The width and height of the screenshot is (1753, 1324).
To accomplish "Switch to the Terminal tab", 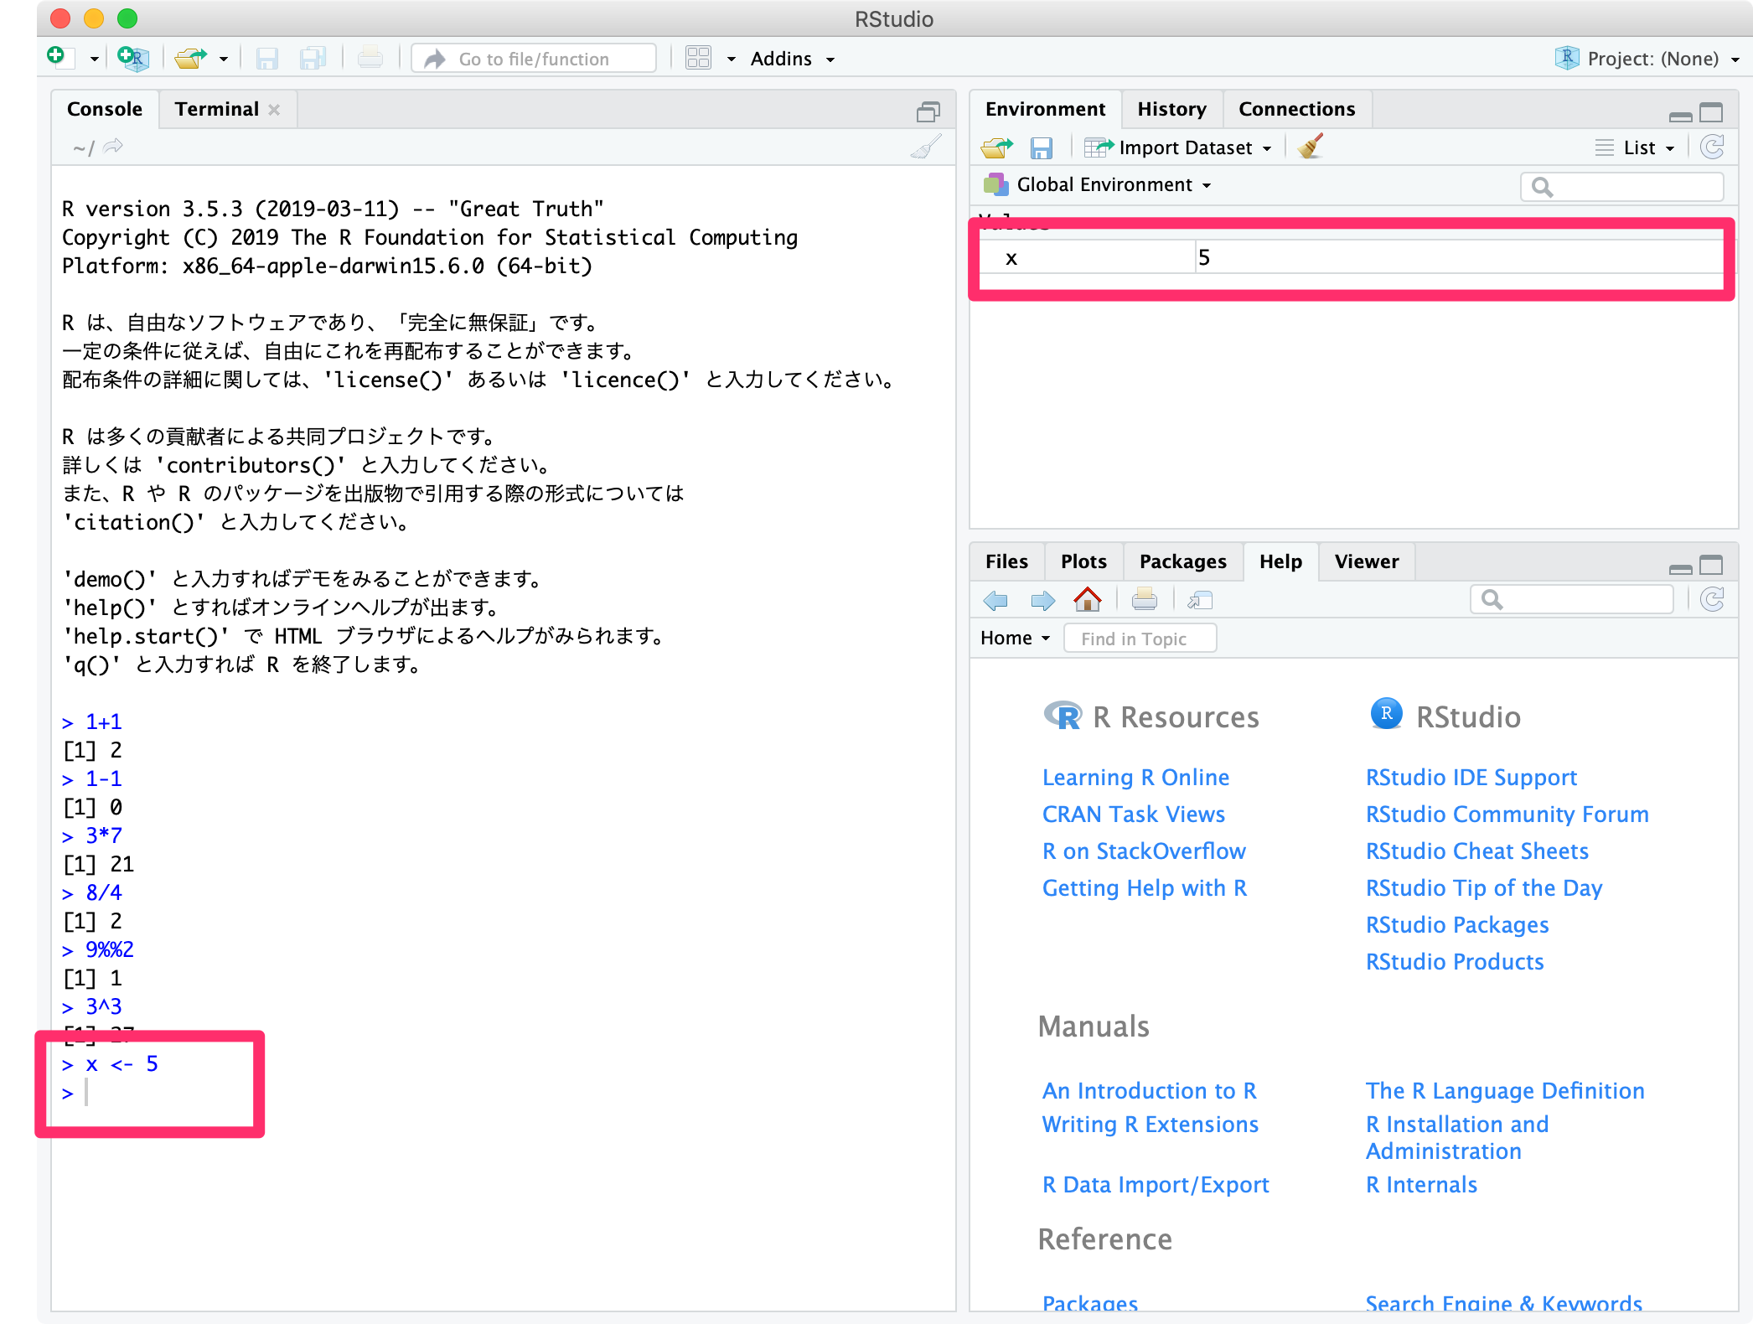I will click(217, 109).
